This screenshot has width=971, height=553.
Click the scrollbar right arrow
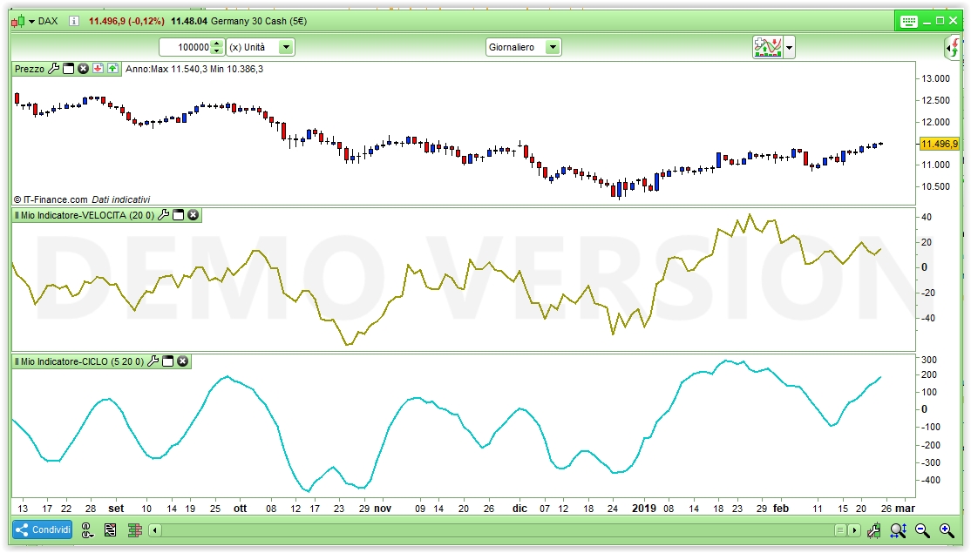click(854, 530)
